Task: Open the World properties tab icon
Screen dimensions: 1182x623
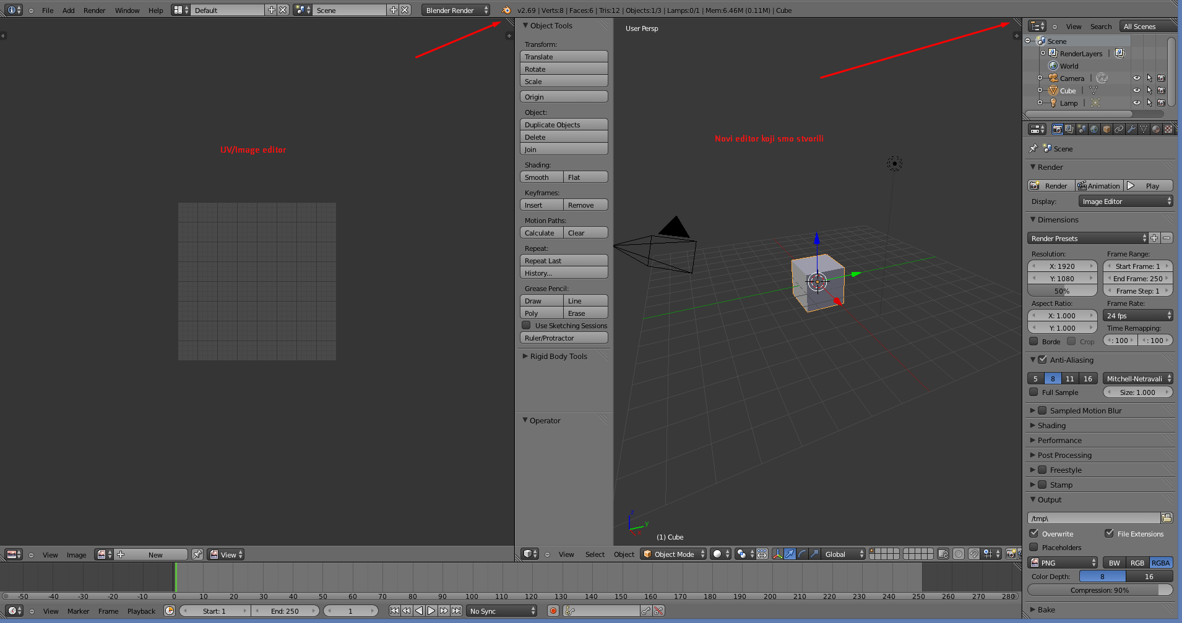Action: [1094, 129]
